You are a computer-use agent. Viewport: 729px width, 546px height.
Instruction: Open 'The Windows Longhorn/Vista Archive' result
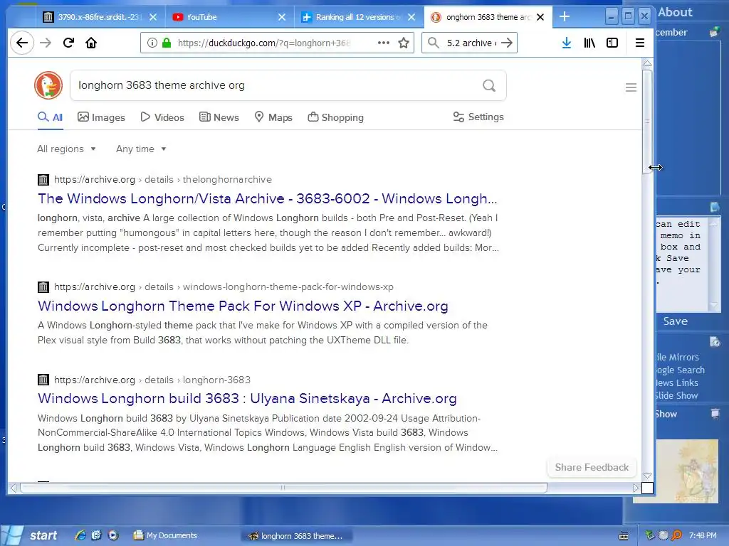click(x=268, y=199)
